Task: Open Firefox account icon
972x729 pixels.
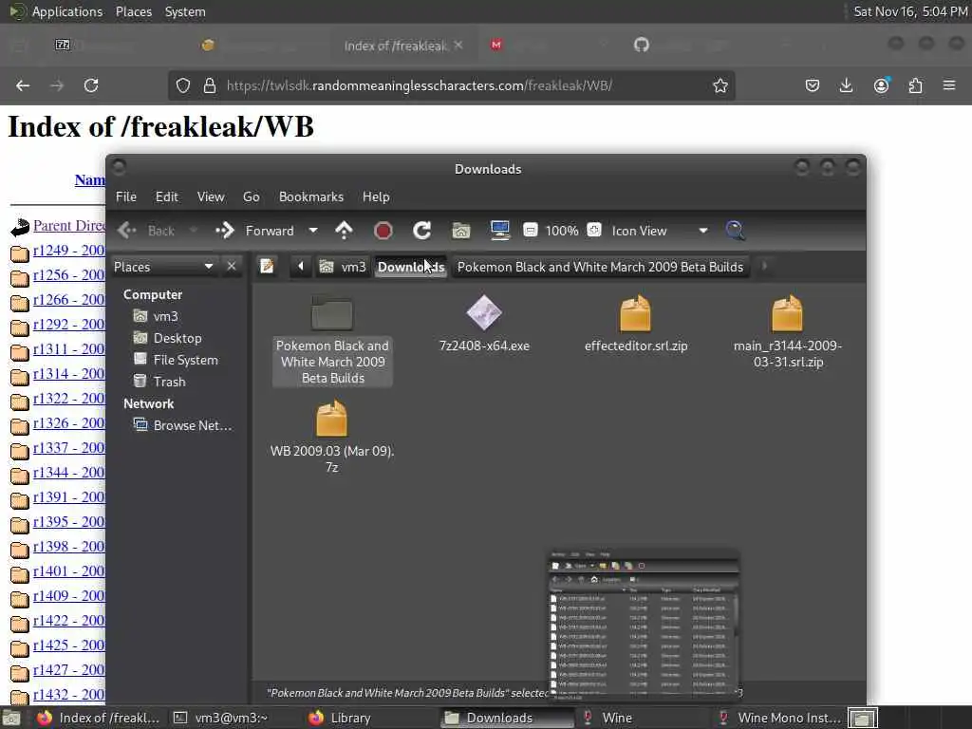Action: pos(881,85)
